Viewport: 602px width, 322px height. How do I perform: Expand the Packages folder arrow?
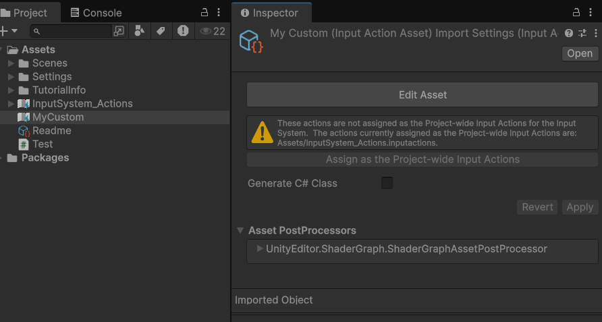[1, 157]
